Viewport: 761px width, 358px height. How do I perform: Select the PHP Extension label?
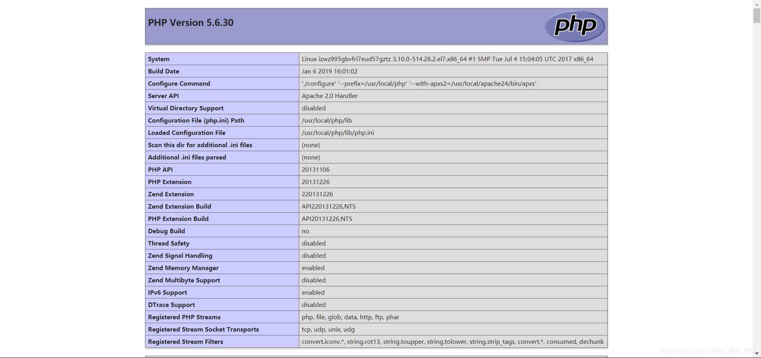(x=170, y=182)
